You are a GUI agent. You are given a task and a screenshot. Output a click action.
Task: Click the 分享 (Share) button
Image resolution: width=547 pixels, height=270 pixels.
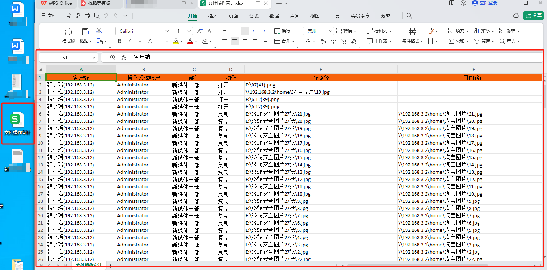click(533, 16)
